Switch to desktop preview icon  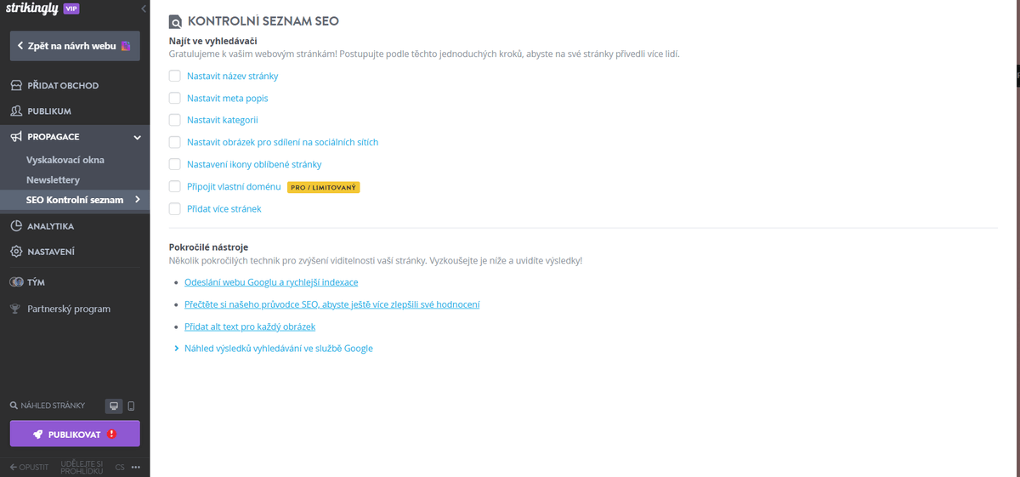pos(113,406)
